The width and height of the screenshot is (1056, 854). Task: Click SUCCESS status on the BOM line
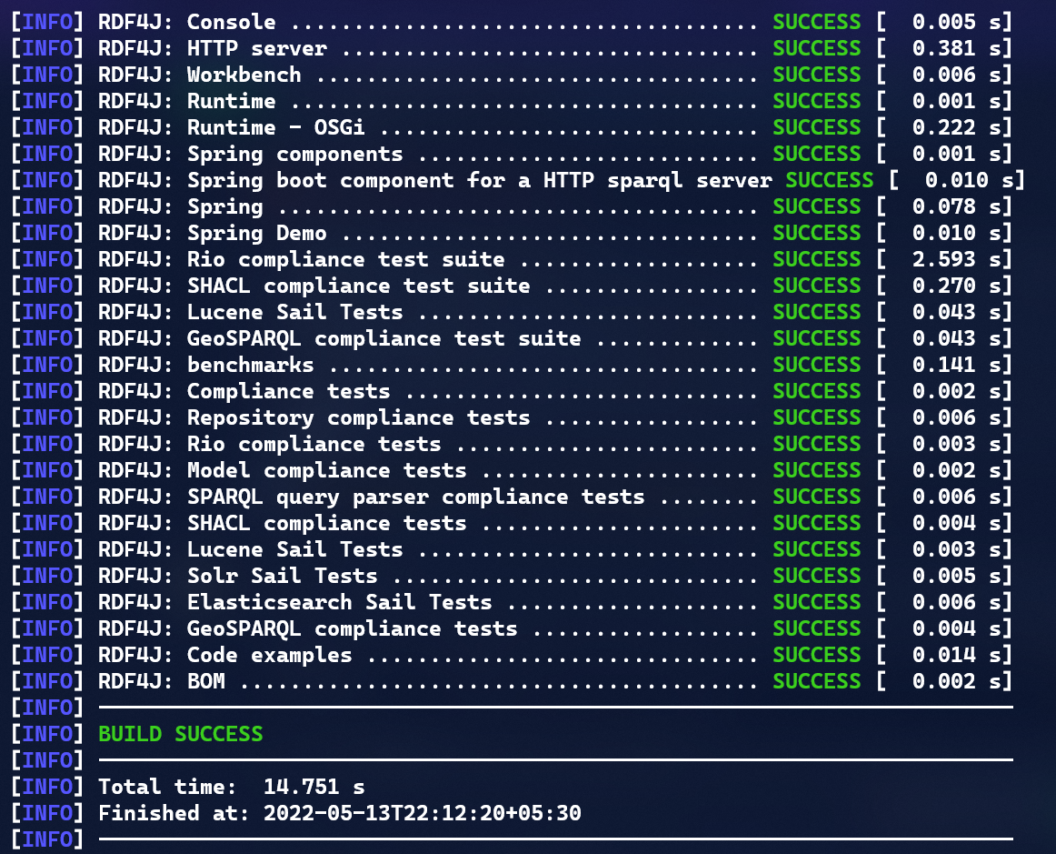pyautogui.click(x=816, y=681)
